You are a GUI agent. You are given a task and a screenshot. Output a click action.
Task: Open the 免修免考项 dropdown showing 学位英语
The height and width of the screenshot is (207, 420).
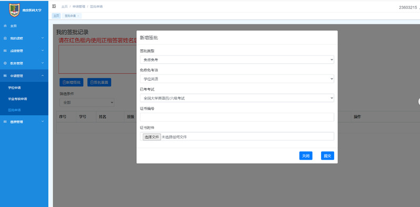[x=237, y=79]
